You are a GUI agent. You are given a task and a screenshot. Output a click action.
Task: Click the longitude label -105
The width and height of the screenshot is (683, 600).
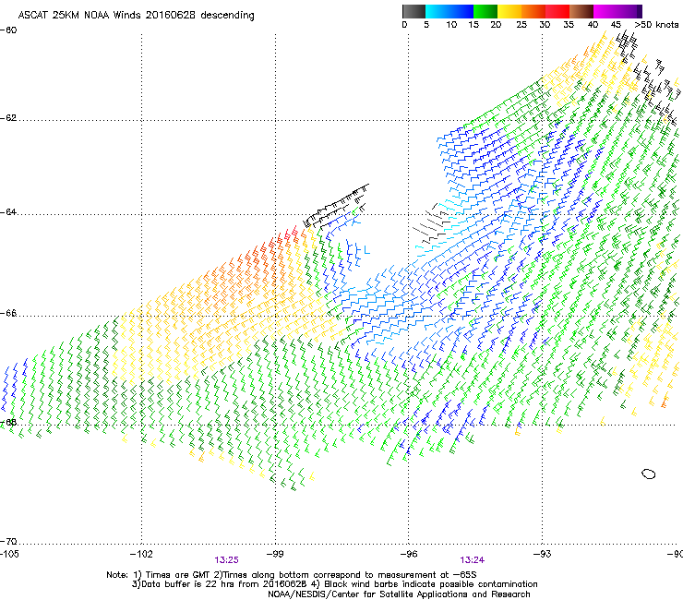(9, 554)
